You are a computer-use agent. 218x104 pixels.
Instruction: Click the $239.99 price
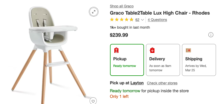[119, 35]
